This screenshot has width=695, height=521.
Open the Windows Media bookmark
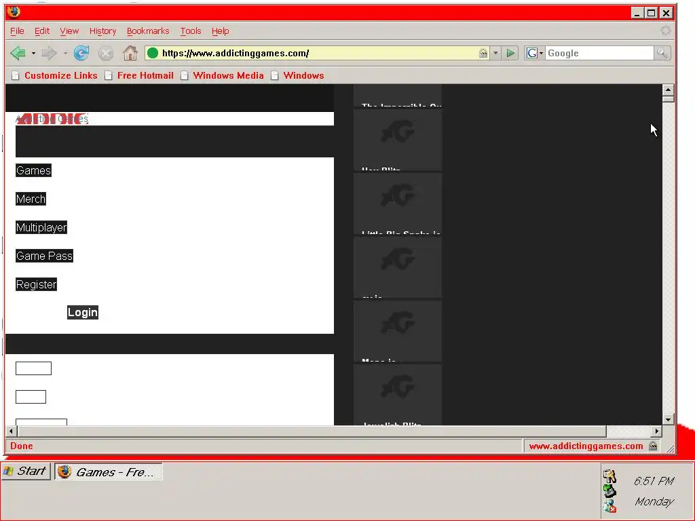click(223, 75)
